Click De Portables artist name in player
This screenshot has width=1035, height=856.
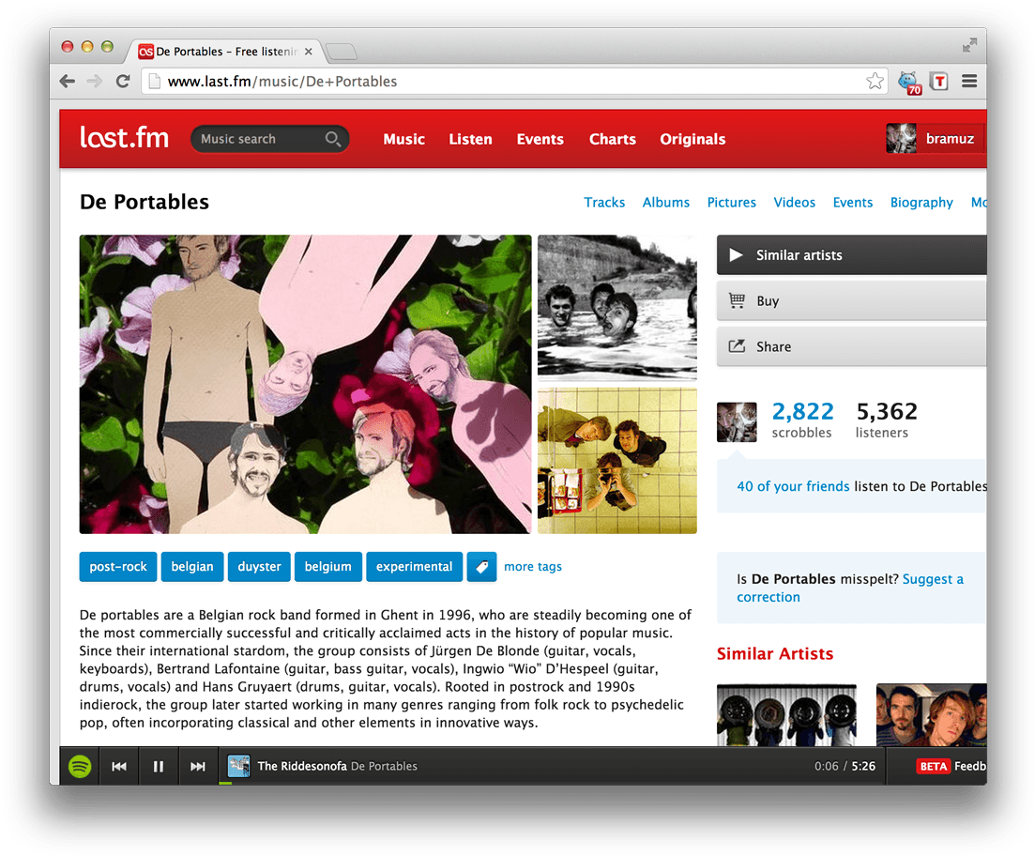pos(384,766)
